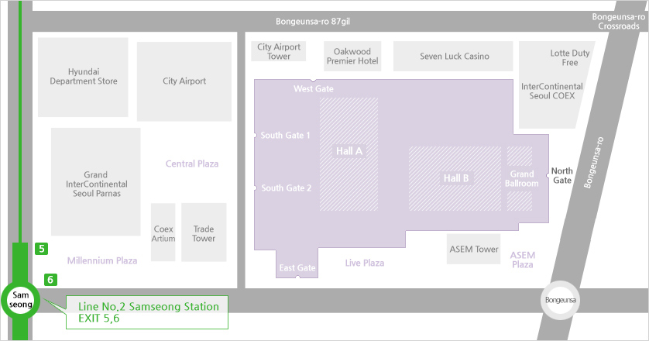The height and width of the screenshot is (341, 649).
Task: Select the Seven Luck Casino block
Action: point(453,56)
